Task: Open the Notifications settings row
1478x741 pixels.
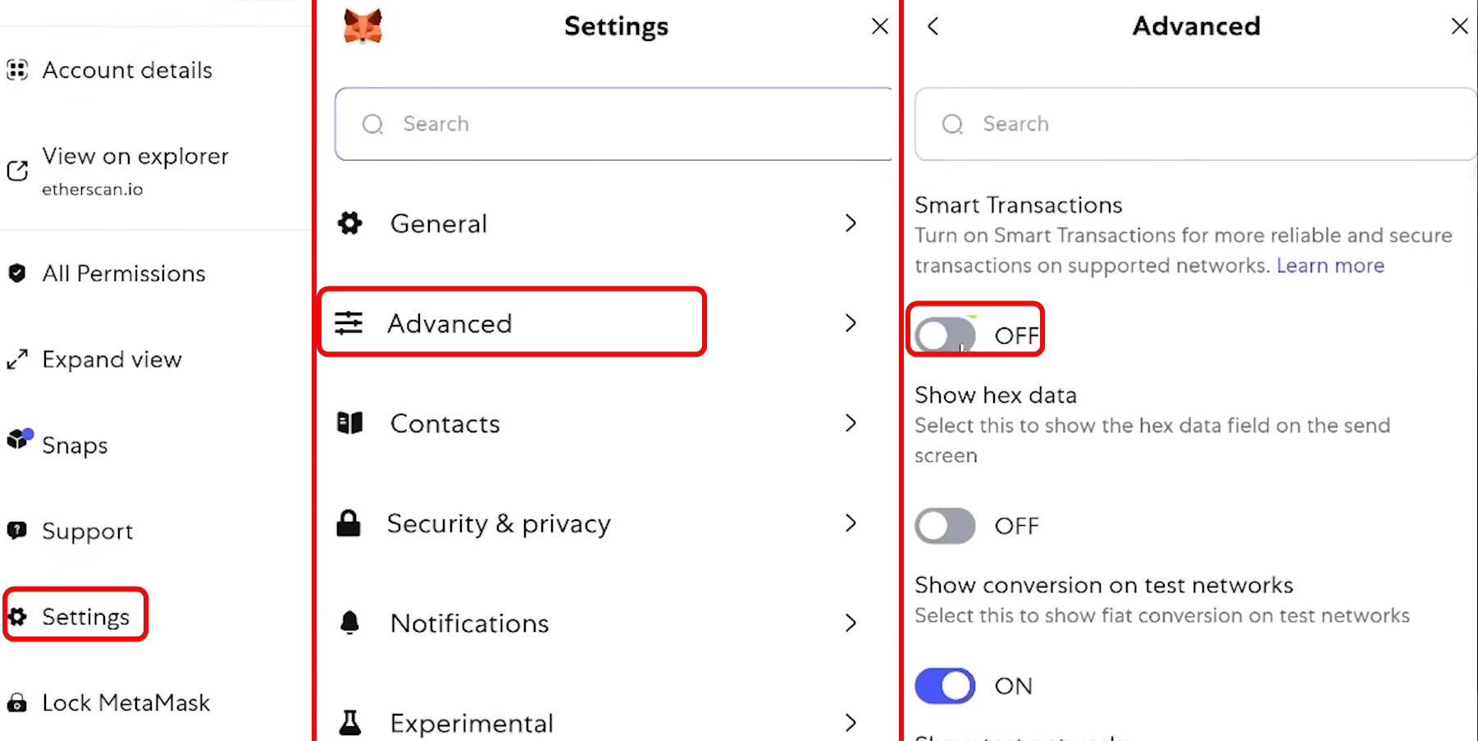Action: click(469, 624)
